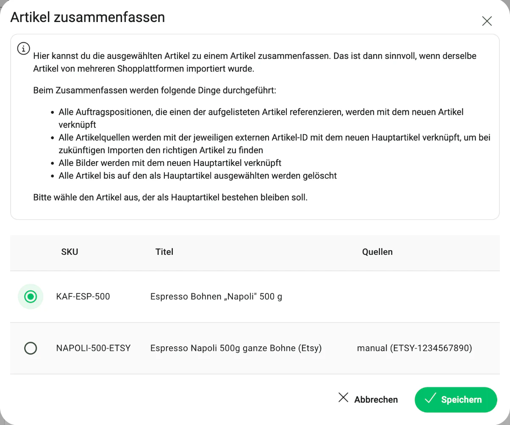Click the info circle icon
Viewport: 510px width, 425px height.
pos(23,48)
